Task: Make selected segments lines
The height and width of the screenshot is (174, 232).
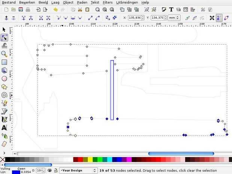Action: pyautogui.click(x=90, y=18)
